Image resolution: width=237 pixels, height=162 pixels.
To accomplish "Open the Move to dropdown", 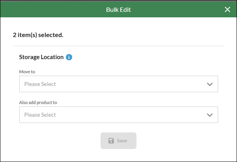I will [119, 84].
